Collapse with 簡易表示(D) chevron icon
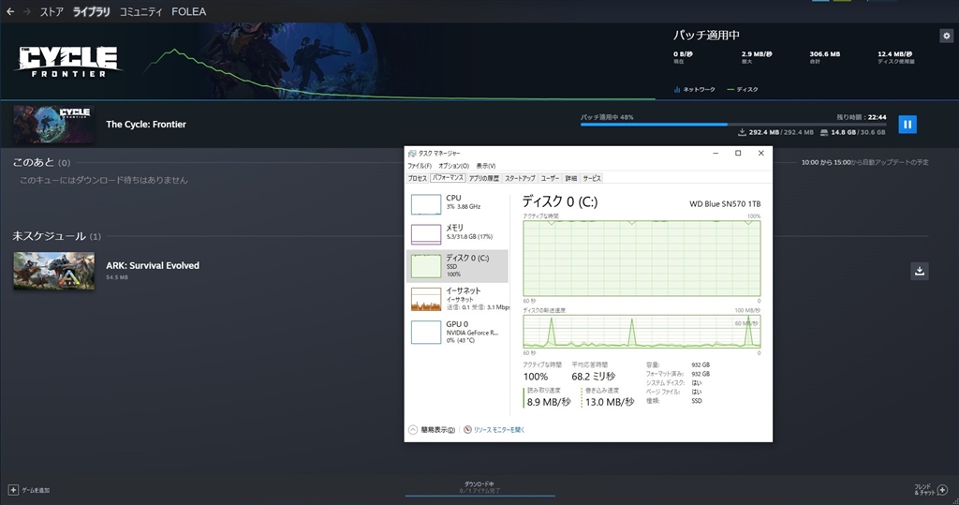This screenshot has width=959, height=505. point(413,430)
